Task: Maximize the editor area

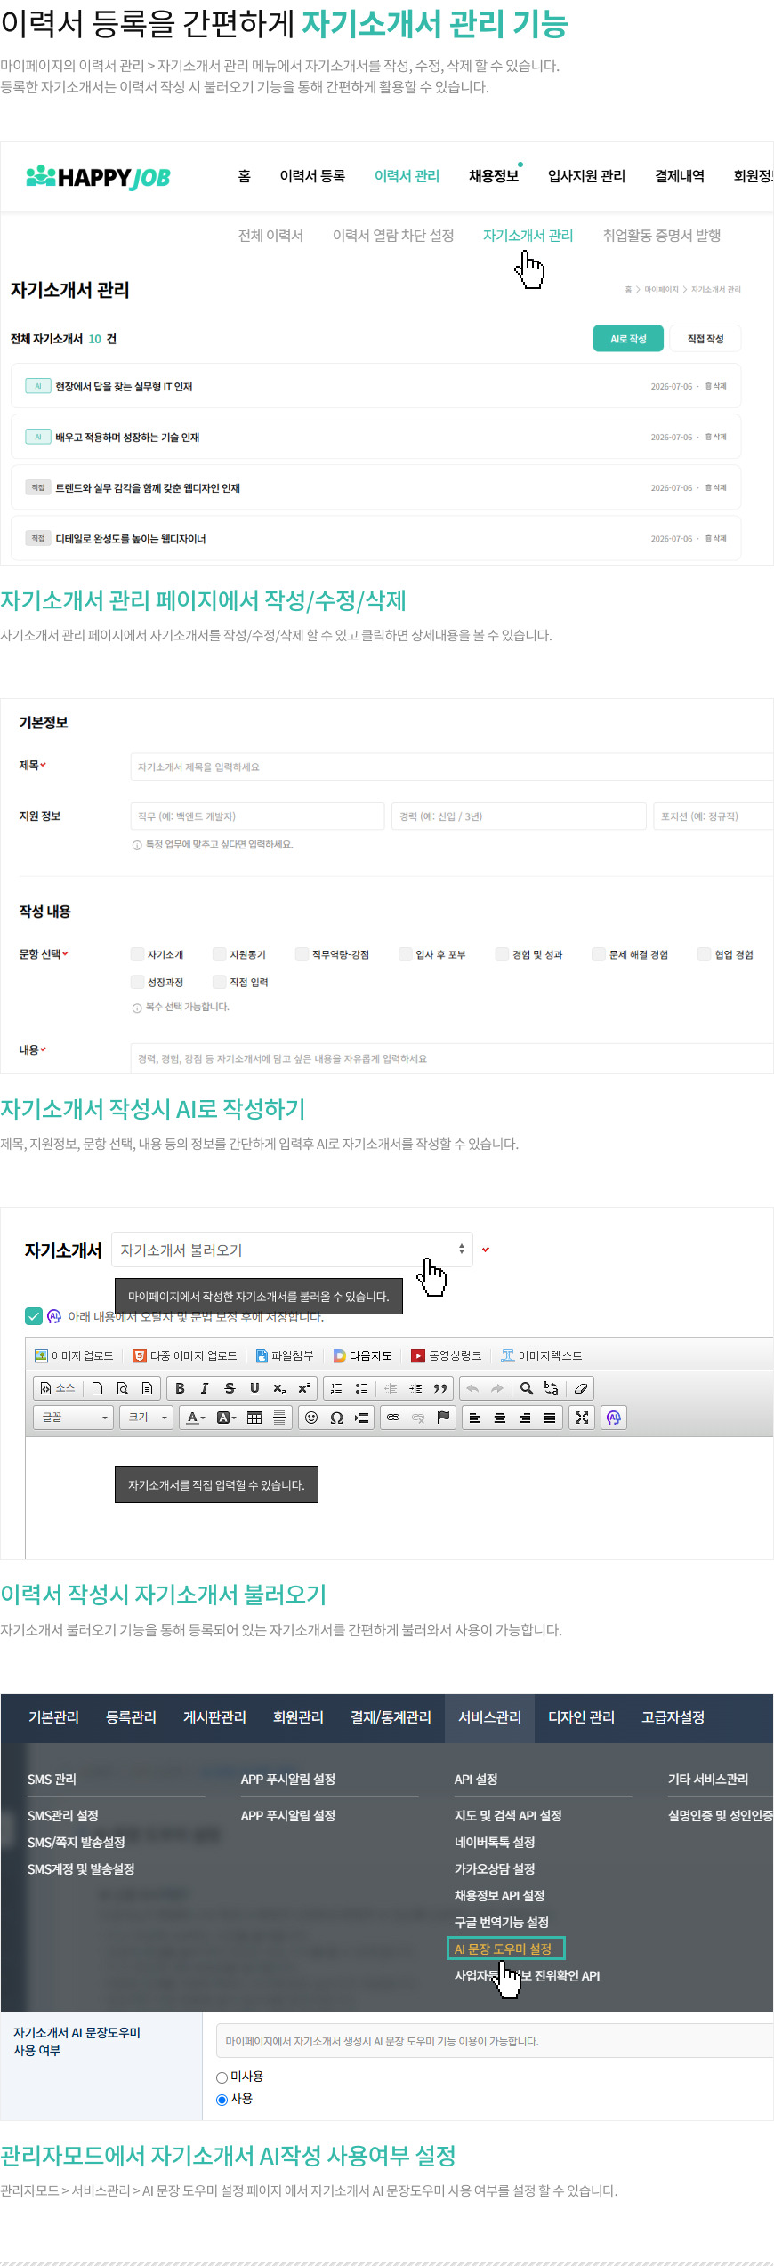Action: [x=582, y=1418]
